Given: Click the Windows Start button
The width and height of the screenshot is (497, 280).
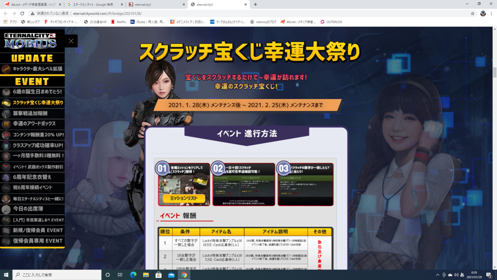Looking at the screenshot, I should coord(6,275).
